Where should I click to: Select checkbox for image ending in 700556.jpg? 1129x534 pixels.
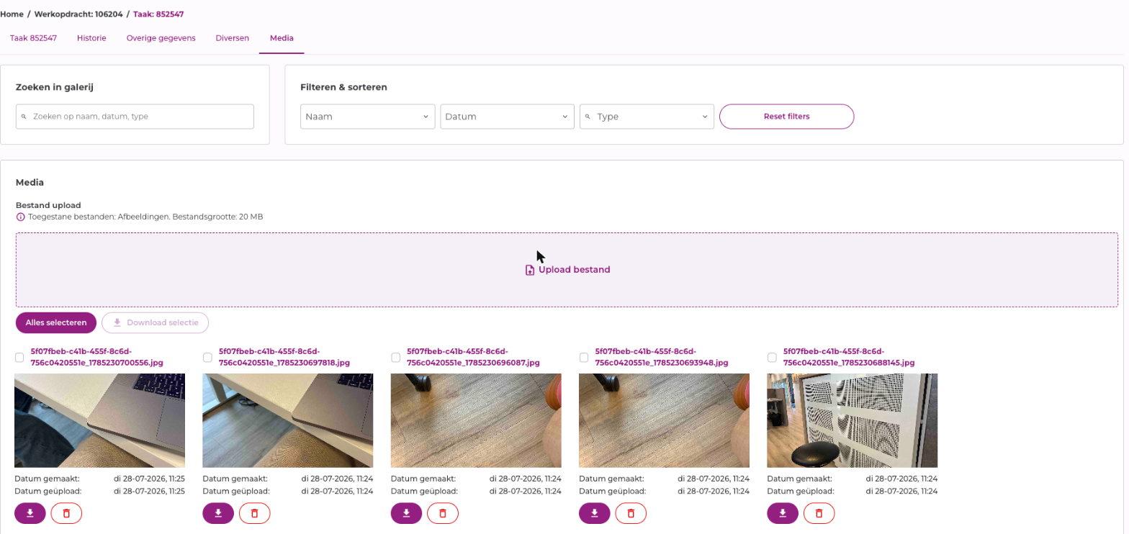point(19,358)
